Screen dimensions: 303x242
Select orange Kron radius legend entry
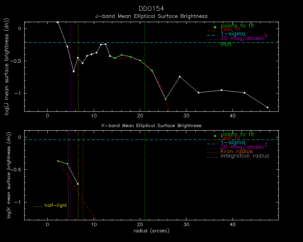236,152
